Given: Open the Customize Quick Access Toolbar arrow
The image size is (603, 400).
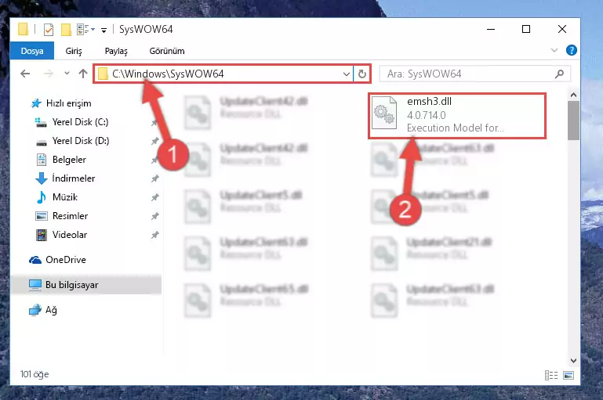Looking at the screenshot, I should [x=104, y=30].
